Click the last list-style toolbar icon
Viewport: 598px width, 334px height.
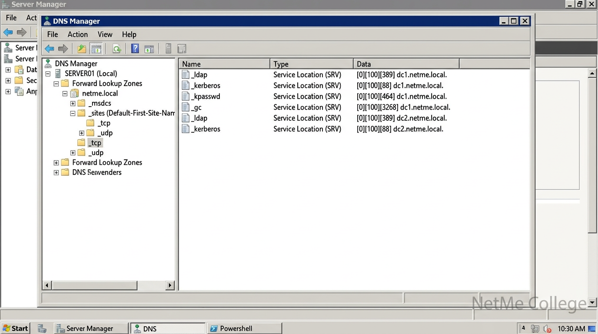[x=182, y=49]
